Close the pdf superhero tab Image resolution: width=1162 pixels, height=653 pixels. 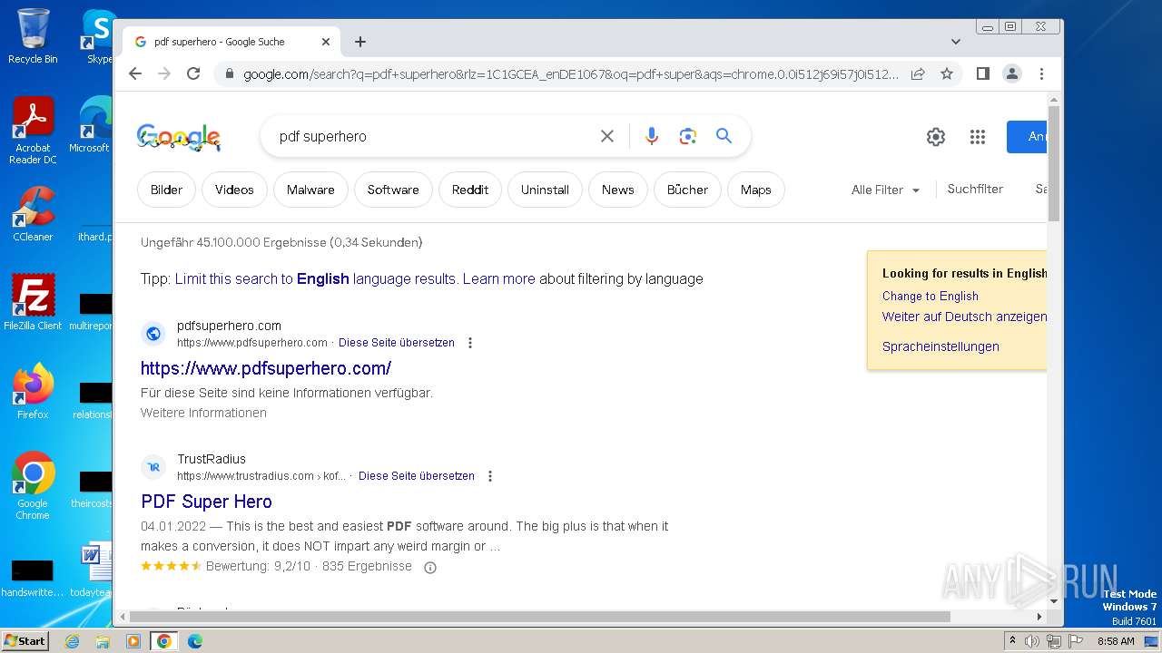point(326,42)
